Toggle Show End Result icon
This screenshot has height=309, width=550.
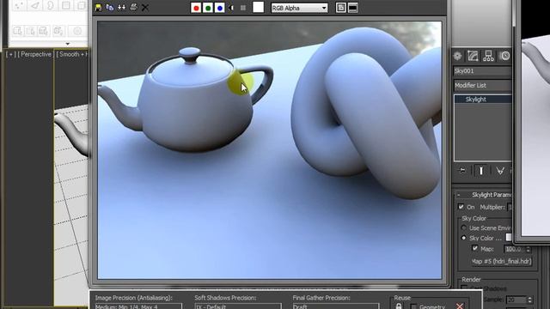coord(481,171)
